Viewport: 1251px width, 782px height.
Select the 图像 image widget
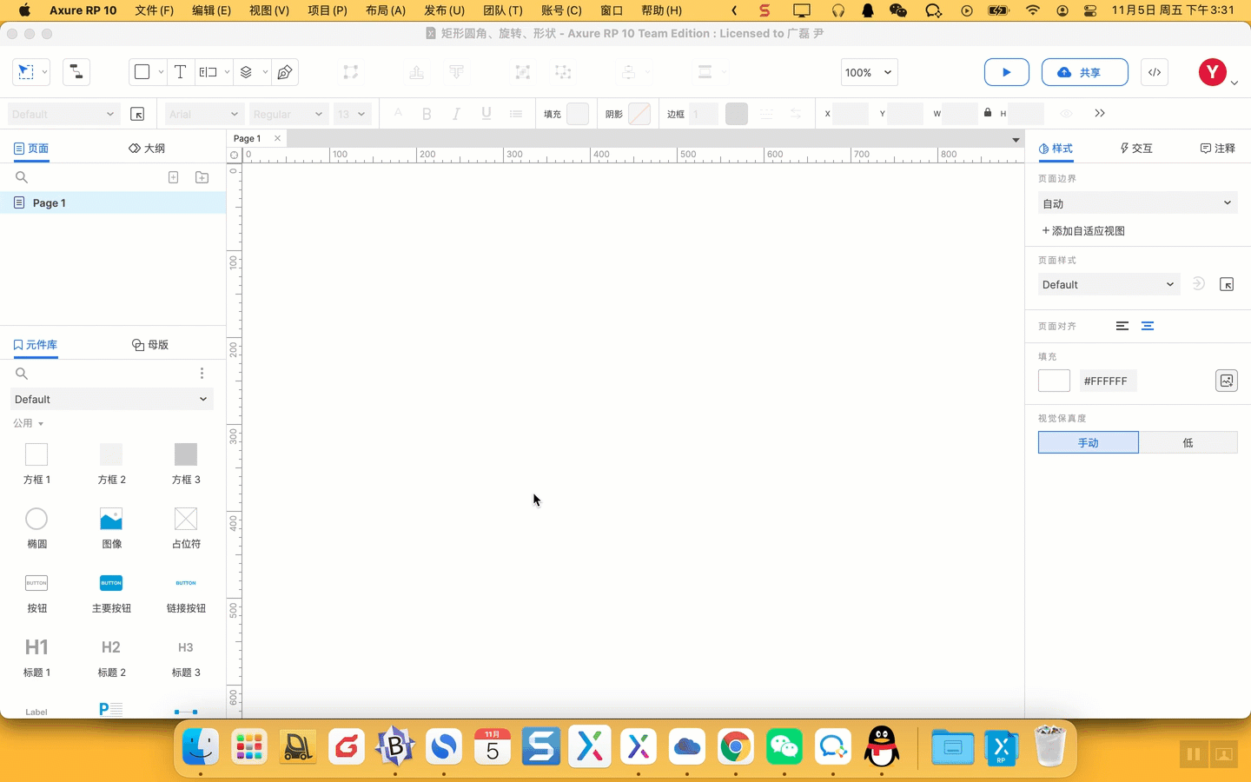tap(111, 528)
